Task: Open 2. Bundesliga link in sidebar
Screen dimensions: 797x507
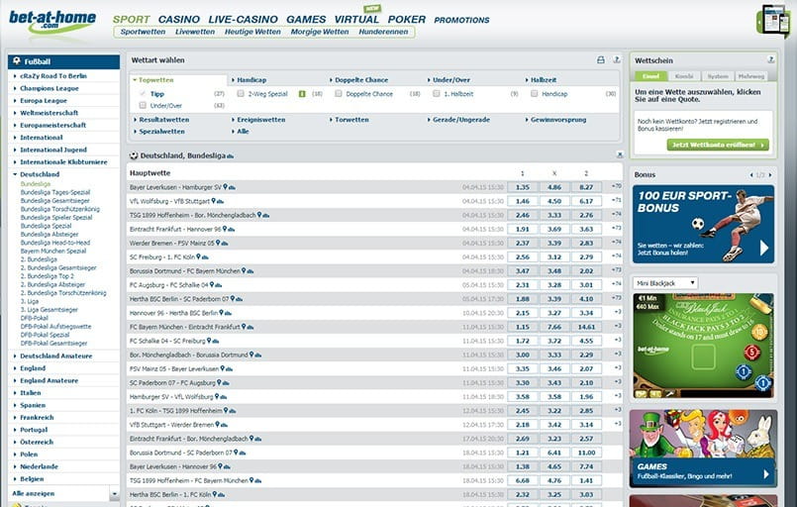Action: 39,259
